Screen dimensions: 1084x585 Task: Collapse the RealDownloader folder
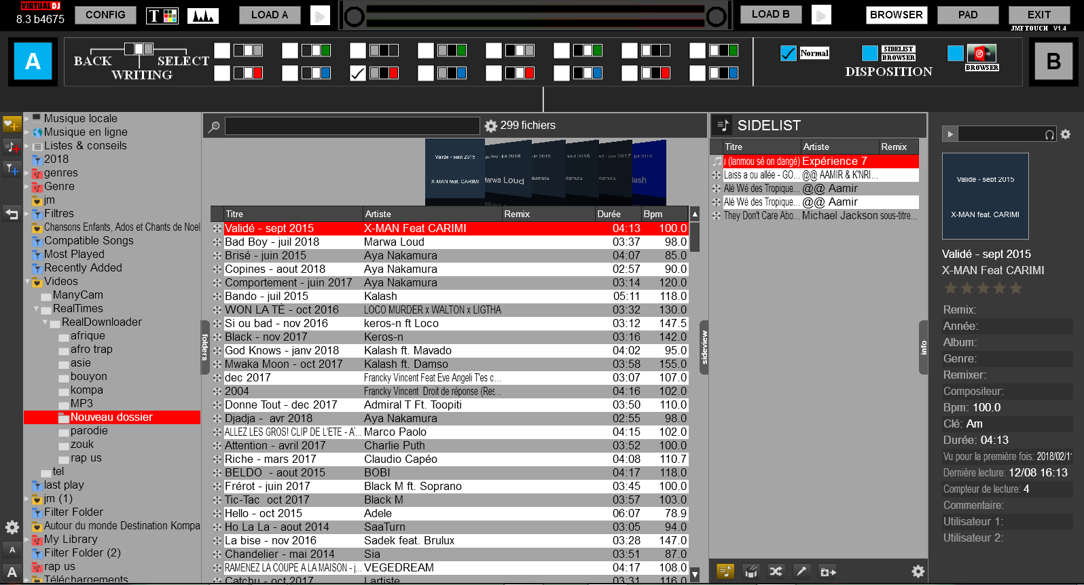(x=46, y=322)
